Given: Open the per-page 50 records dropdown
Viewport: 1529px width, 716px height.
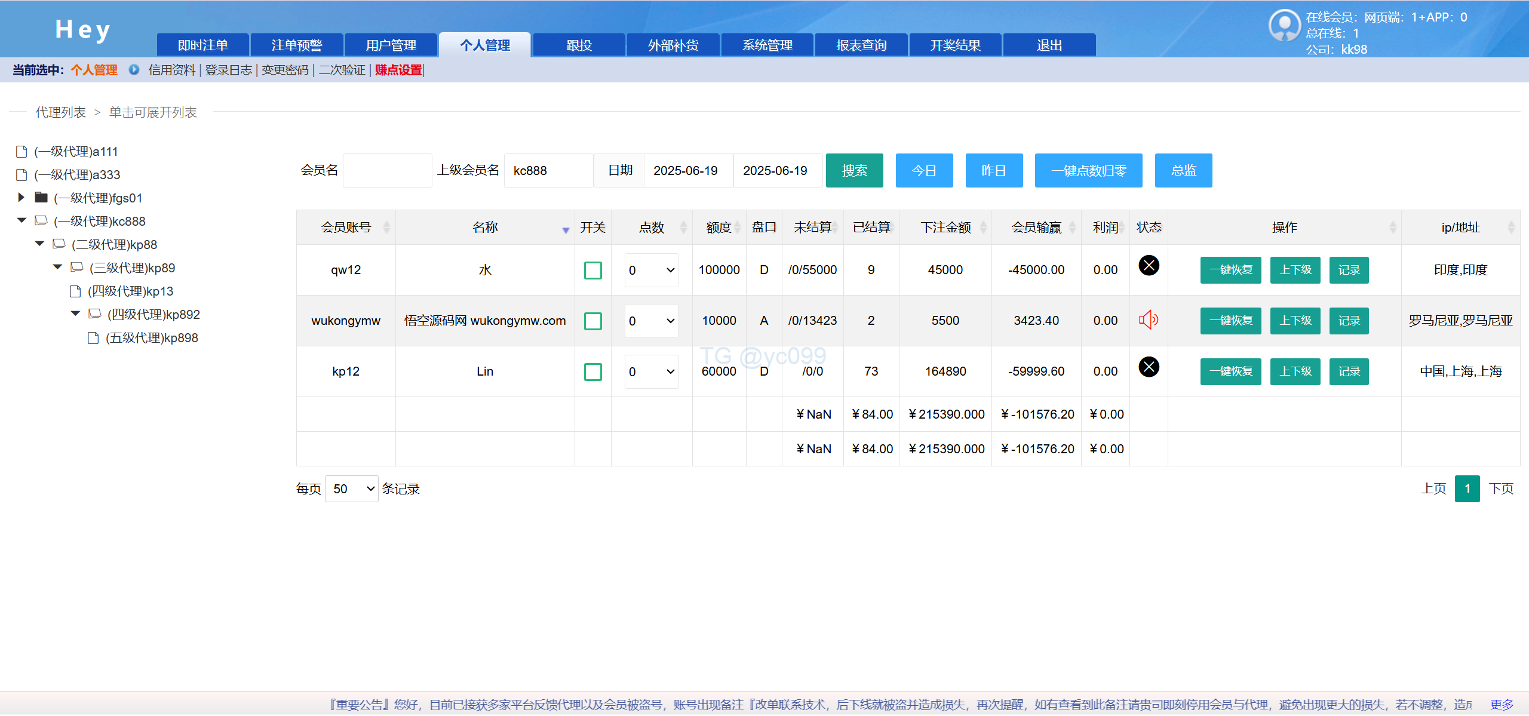Looking at the screenshot, I should [351, 489].
